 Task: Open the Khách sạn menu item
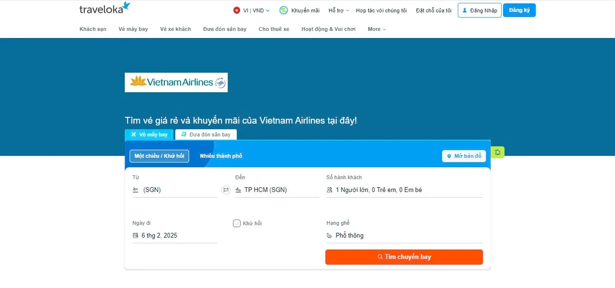[x=93, y=29]
